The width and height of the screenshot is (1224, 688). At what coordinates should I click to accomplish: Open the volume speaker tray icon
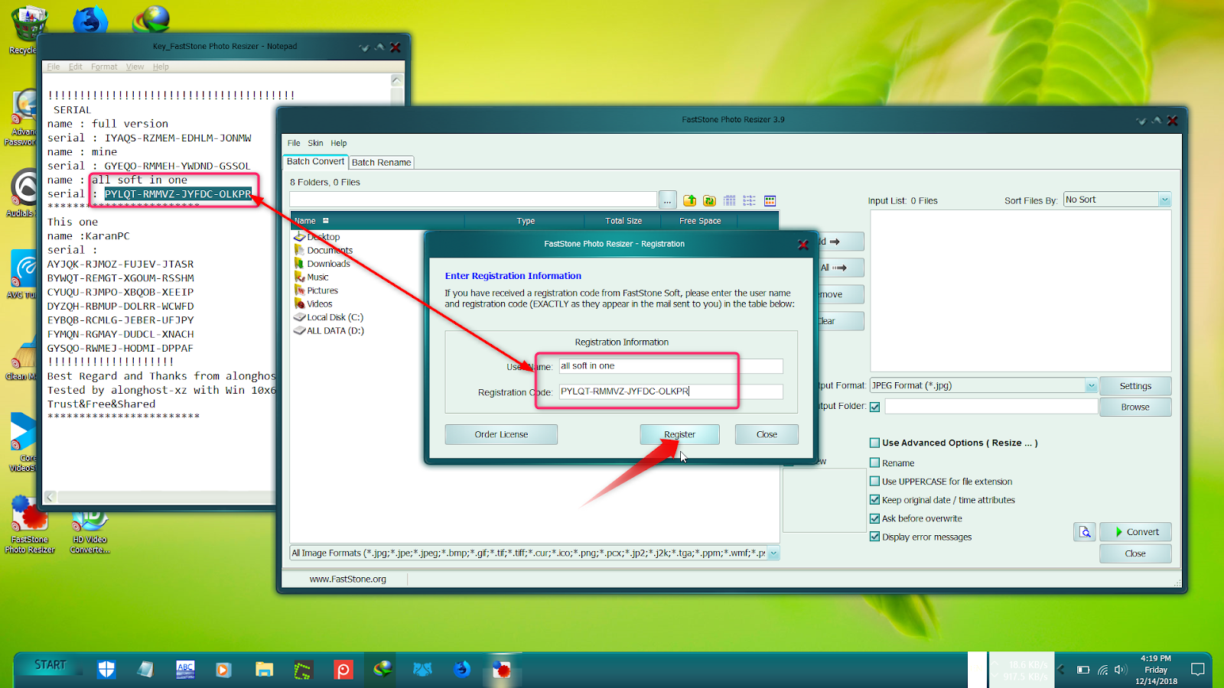(1121, 670)
